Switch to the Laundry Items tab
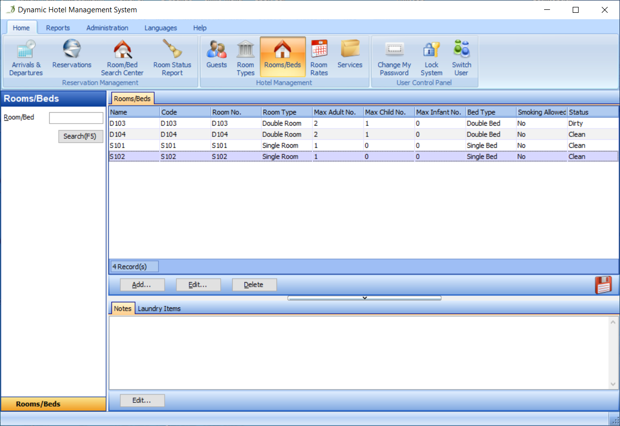620x426 pixels. (159, 309)
